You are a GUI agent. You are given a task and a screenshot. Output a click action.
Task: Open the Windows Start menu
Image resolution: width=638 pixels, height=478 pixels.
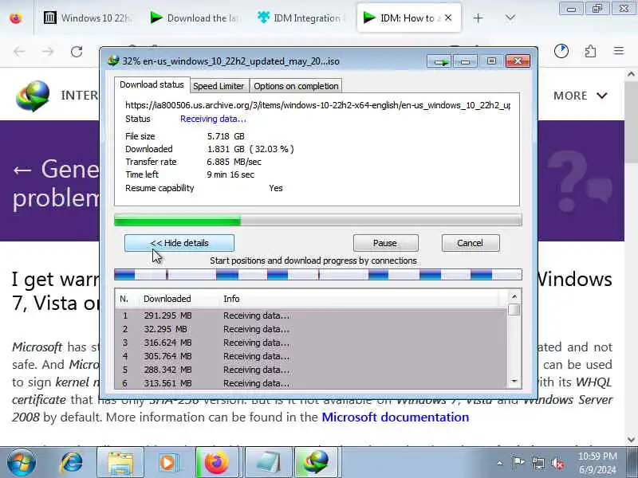click(x=22, y=463)
